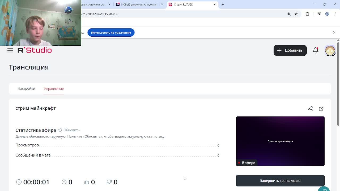Open the media control icon in the toolbar

[x=319, y=14]
